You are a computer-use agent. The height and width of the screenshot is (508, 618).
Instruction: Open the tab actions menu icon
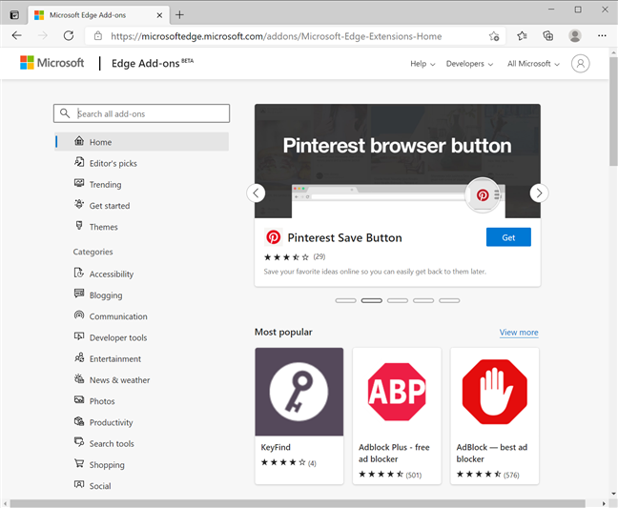coord(14,15)
